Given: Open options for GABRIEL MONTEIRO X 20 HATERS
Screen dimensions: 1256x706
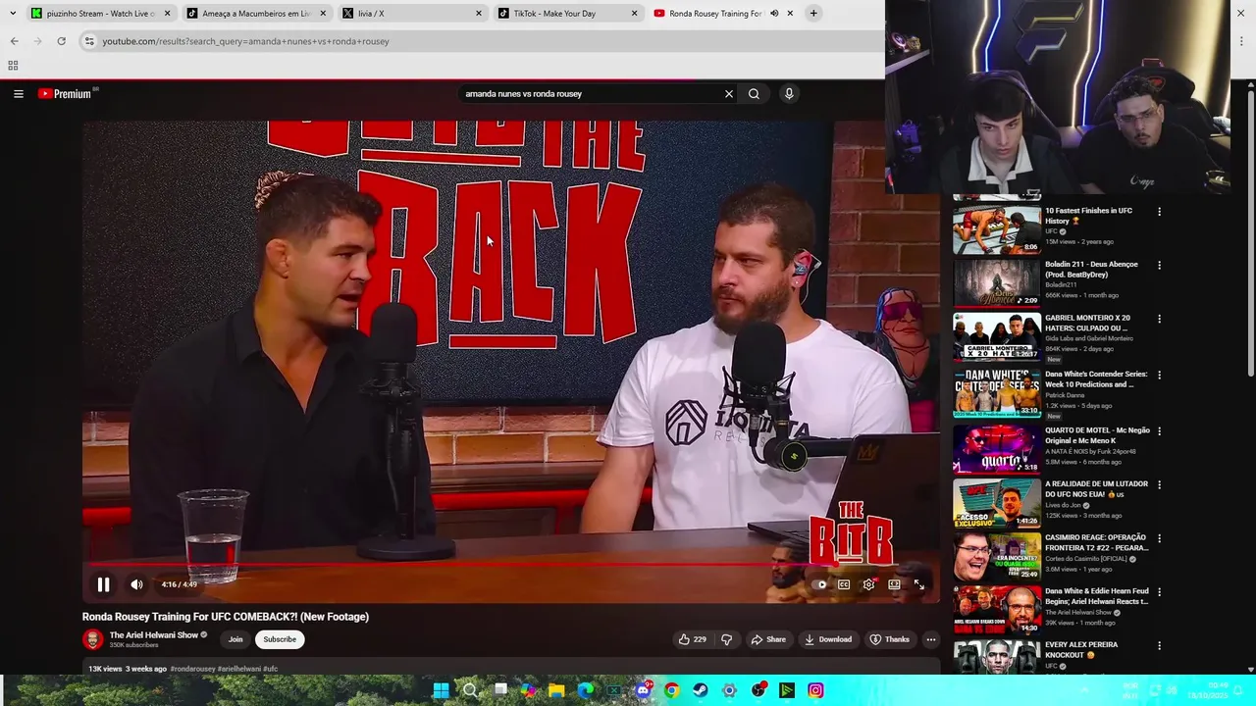Looking at the screenshot, I should (x=1159, y=320).
